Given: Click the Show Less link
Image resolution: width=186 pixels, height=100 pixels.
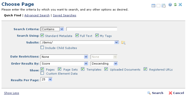Looking at the screenshot, I should (x=12, y=93).
